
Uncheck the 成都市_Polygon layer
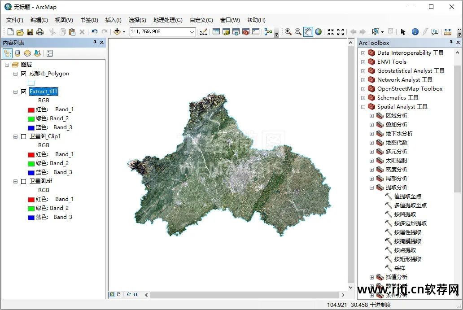click(24, 74)
